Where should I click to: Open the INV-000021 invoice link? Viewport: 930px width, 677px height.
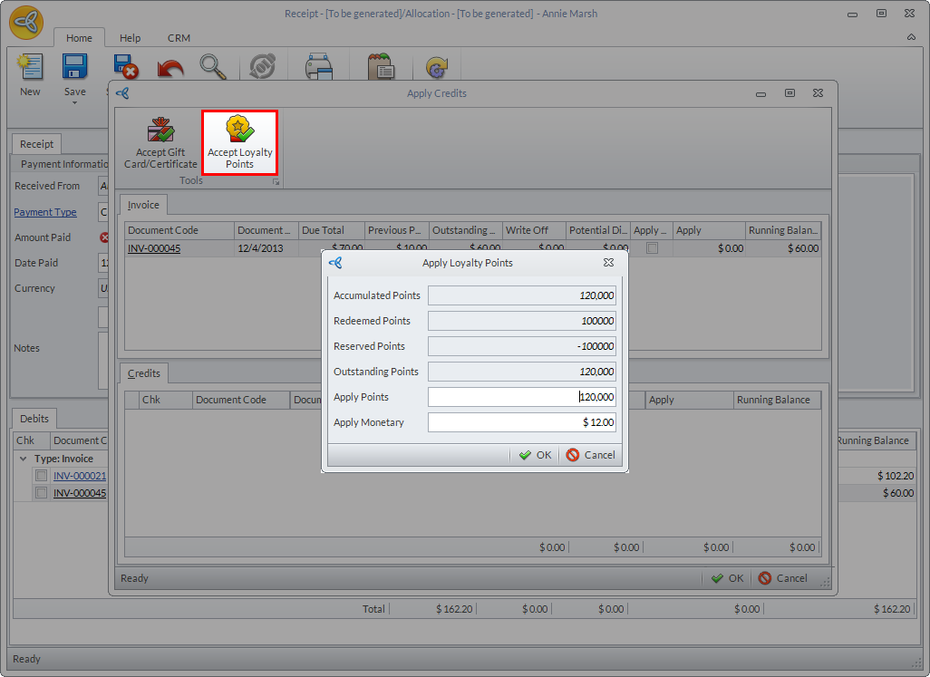(x=80, y=476)
